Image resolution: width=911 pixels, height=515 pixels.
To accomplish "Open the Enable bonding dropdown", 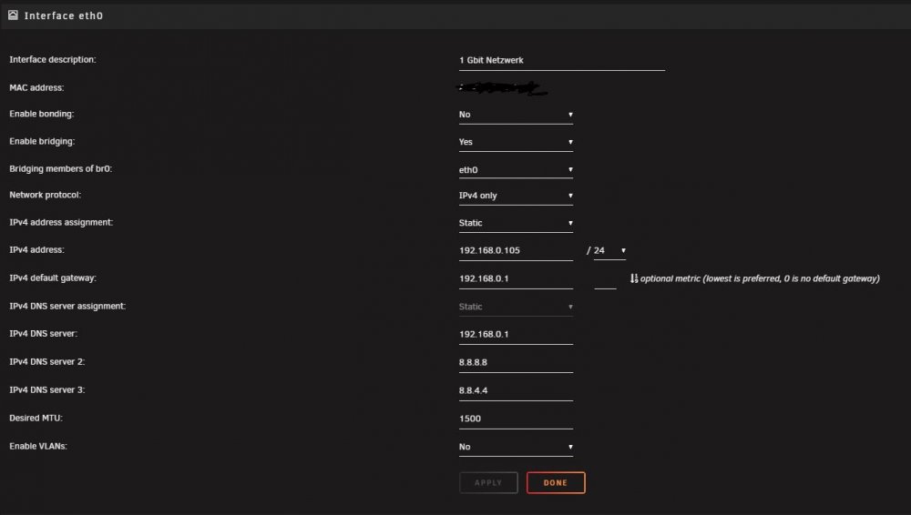I will 516,115.
